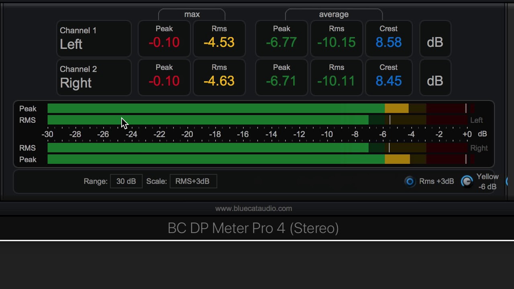Select the Channel 2 Right box
514x289 pixels.
pos(94,77)
